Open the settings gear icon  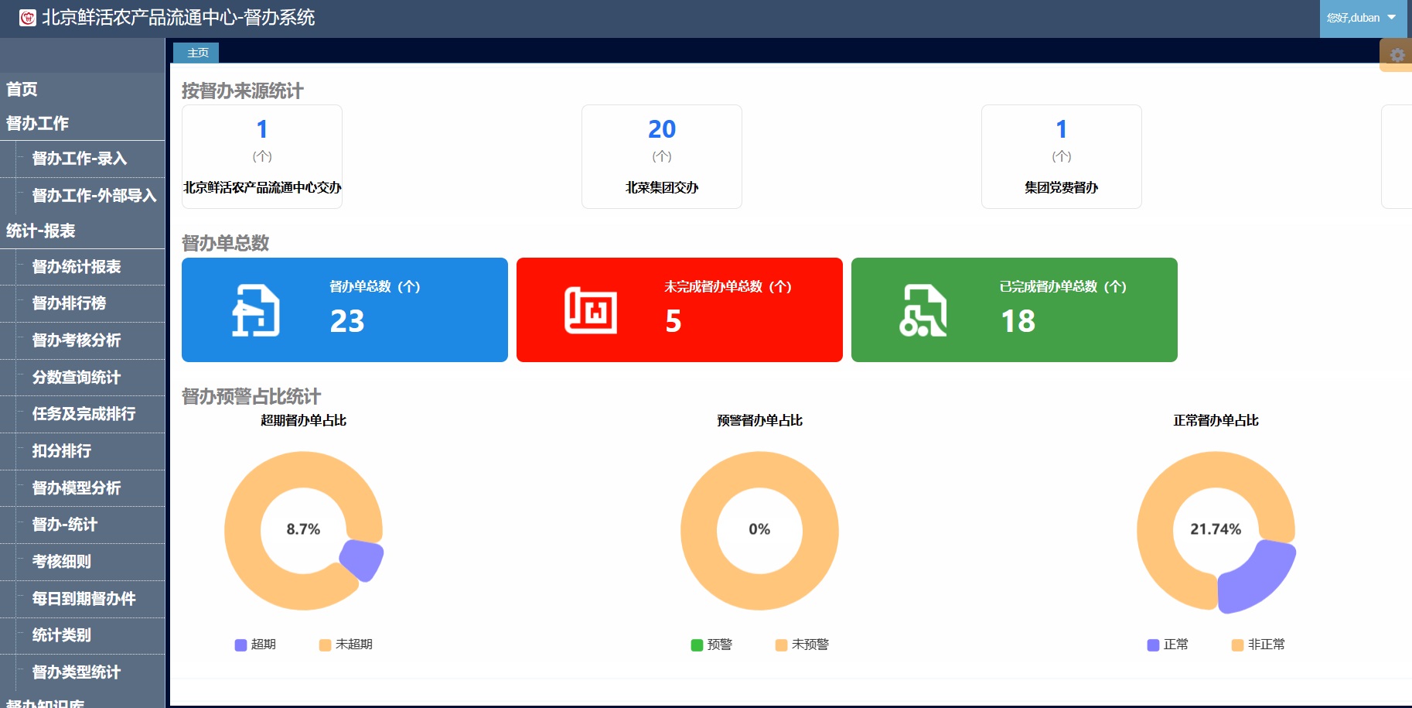(1397, 55)
